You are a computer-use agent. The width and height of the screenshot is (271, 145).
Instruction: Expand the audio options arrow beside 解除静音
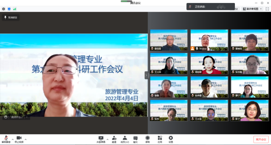pos(13,139)
